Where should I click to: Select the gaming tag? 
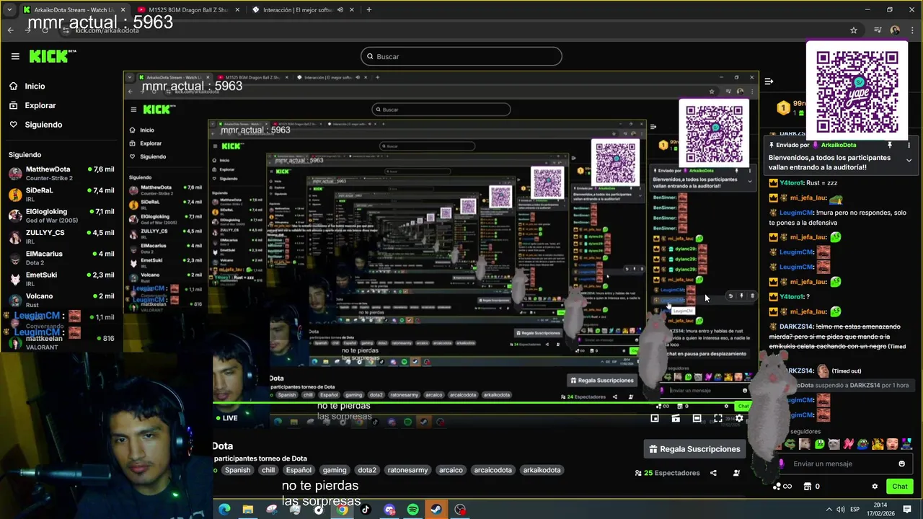coord(335,470)
